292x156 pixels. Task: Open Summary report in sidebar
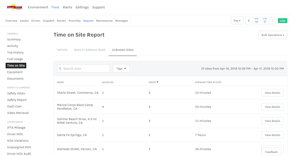14,39
